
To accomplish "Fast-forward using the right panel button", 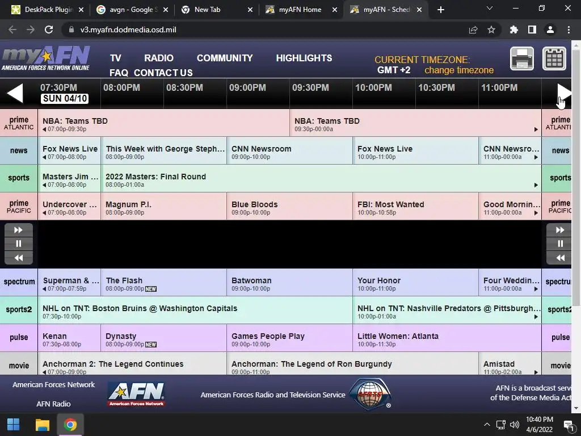I will click(x=560, y=230).
